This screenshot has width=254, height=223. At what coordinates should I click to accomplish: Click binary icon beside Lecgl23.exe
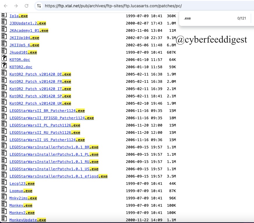4,182
